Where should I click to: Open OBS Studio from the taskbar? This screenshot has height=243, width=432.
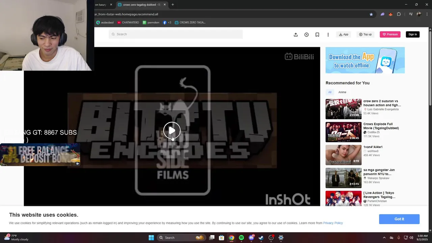point(271,238)
